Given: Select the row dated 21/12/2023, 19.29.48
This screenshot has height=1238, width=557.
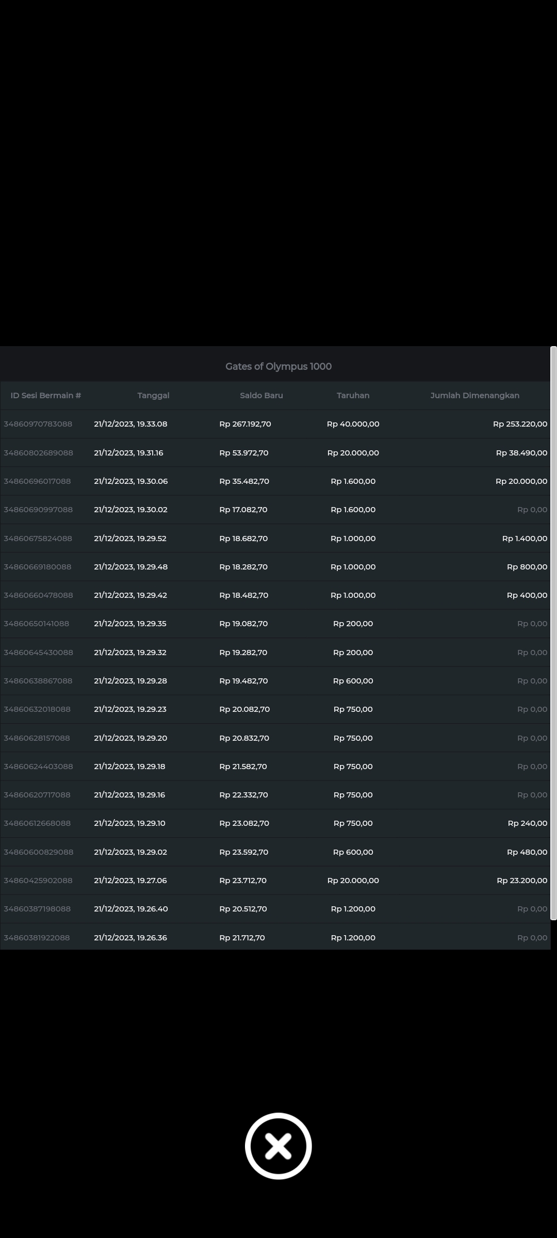Looking at the screenshot, I should (x=130, y=567).
